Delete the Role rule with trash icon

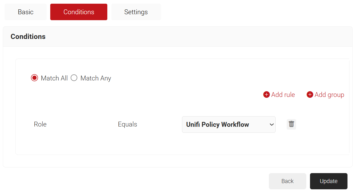291,124
